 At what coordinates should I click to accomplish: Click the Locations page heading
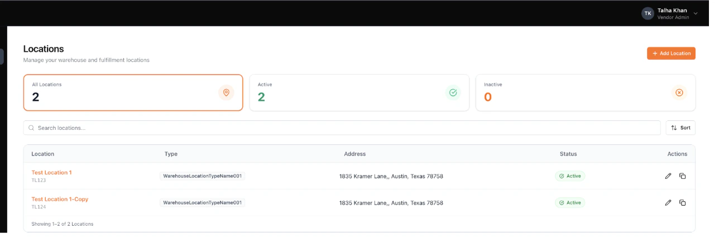[44, 48]
